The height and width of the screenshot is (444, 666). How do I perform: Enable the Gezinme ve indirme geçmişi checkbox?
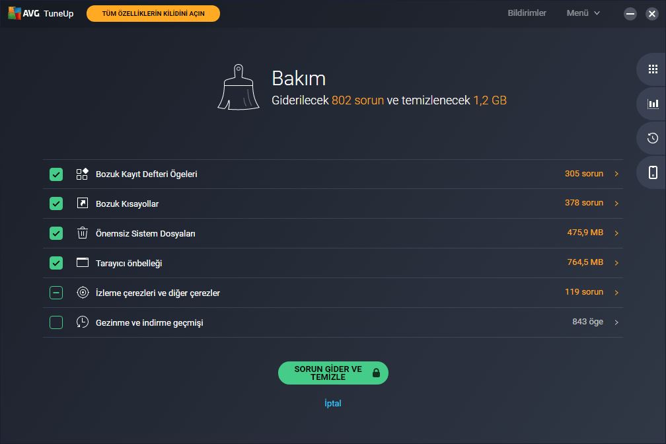[x=56, y=322]
